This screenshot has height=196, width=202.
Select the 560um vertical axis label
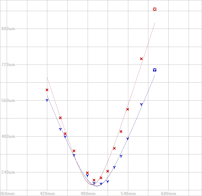8,100
